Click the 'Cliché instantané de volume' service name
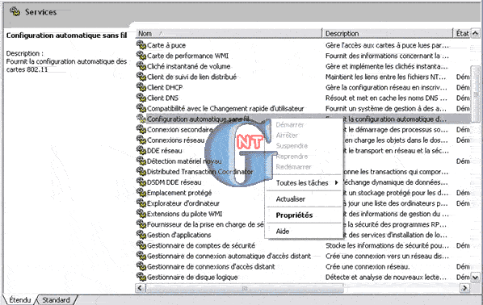This screenshot has height=305, width=483. point(188,66)
